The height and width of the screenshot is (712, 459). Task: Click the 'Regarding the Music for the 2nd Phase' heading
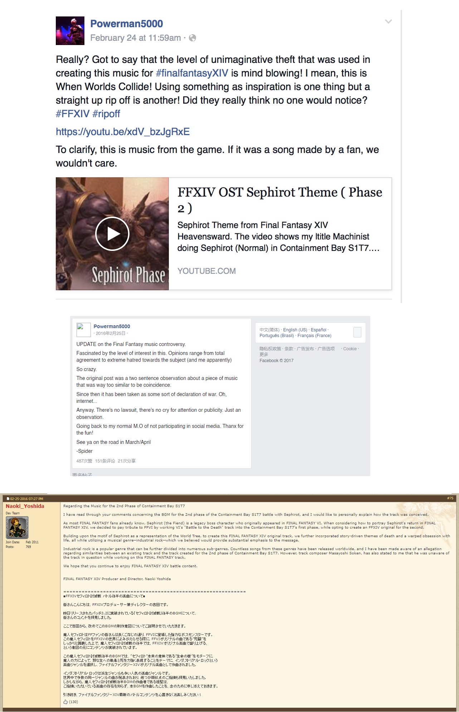(x=124, y=506)
